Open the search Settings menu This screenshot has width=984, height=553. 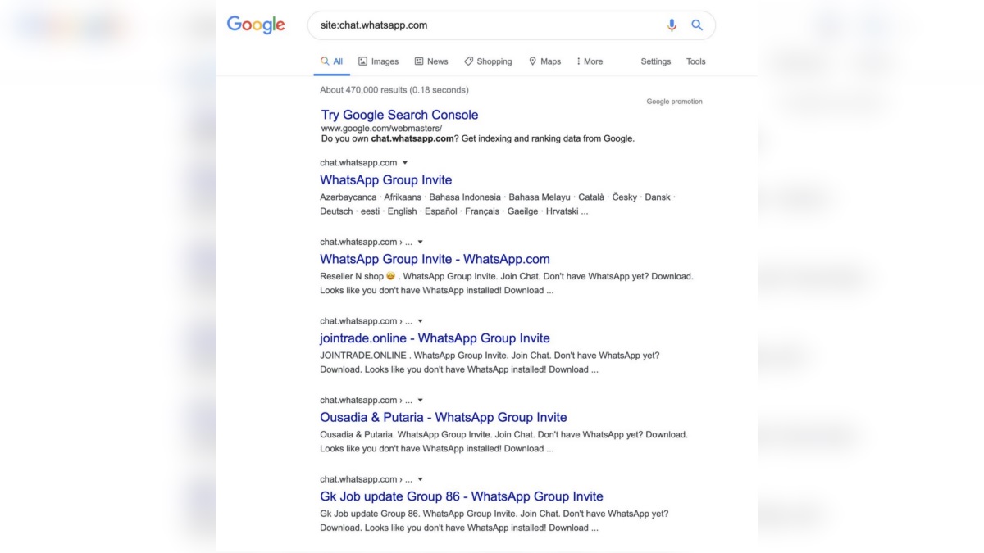(655, 61)
